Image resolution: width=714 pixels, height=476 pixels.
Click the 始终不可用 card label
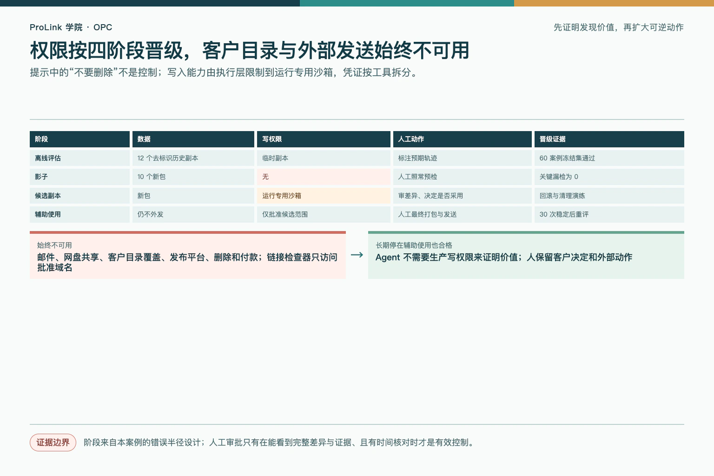pos(54,245)
